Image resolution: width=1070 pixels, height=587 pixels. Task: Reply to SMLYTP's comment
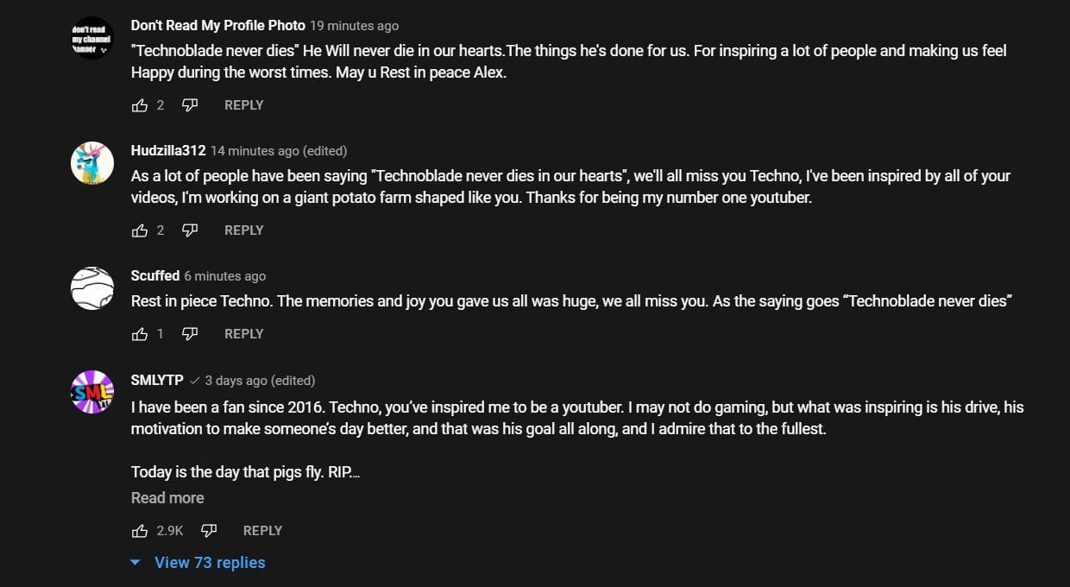(x=262, y=530)
